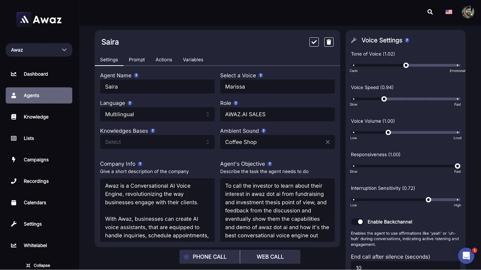The width and height of the screenshot is (481, 270).
Task: Click the WEB CALL button
Action: (270, 257)
